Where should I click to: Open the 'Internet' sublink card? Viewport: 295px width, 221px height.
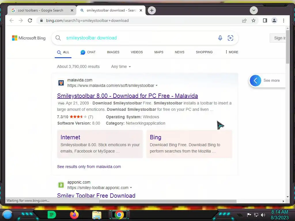coord(100,144)
